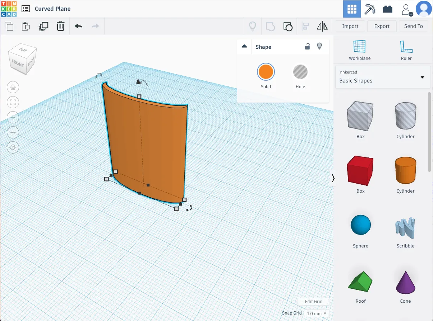Image resolution: width=433 pixels, height=321 pixels.
Task: Switch to Bricks view
Action: tap(388, 9)
